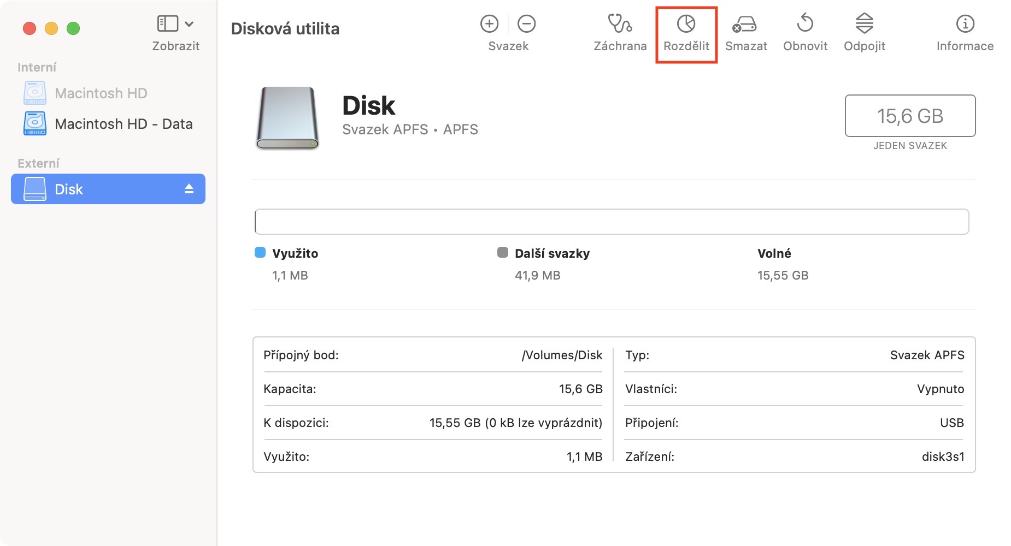Select Macintosh HD in sidebar

tap(101, 93)
